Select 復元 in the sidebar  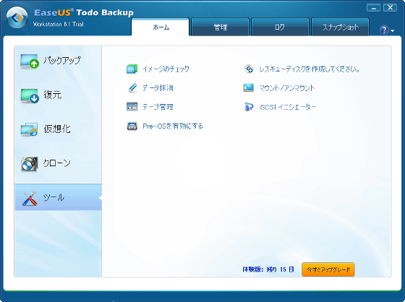click(x=59, y=96)
